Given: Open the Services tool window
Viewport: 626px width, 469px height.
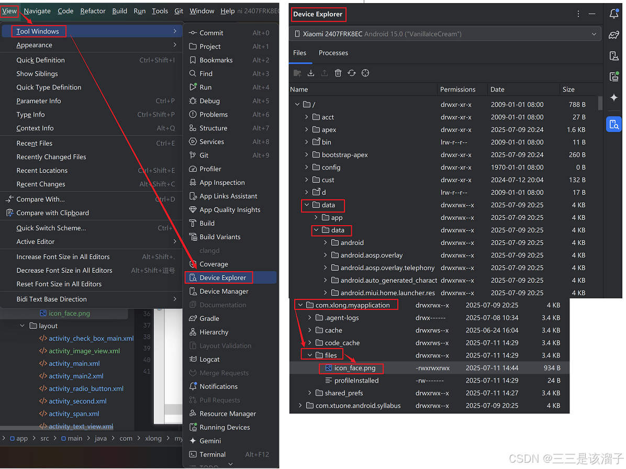Looking at the screenshot, I should coord(230,141).
